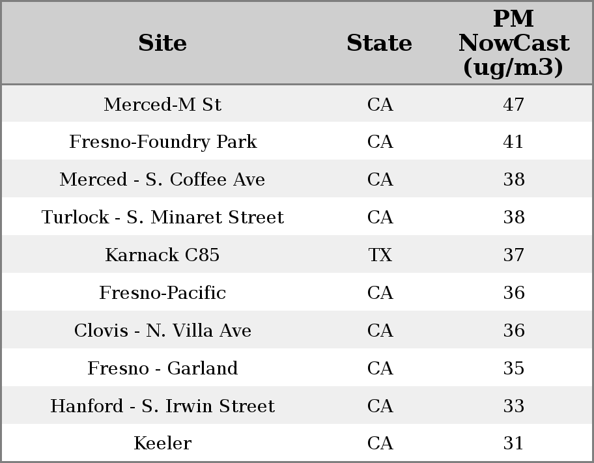
Task: Click the Site column header
Action: point(162,43)
